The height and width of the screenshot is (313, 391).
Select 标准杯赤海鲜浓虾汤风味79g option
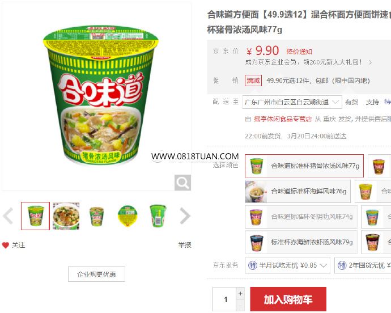click(x=301, y=242)
